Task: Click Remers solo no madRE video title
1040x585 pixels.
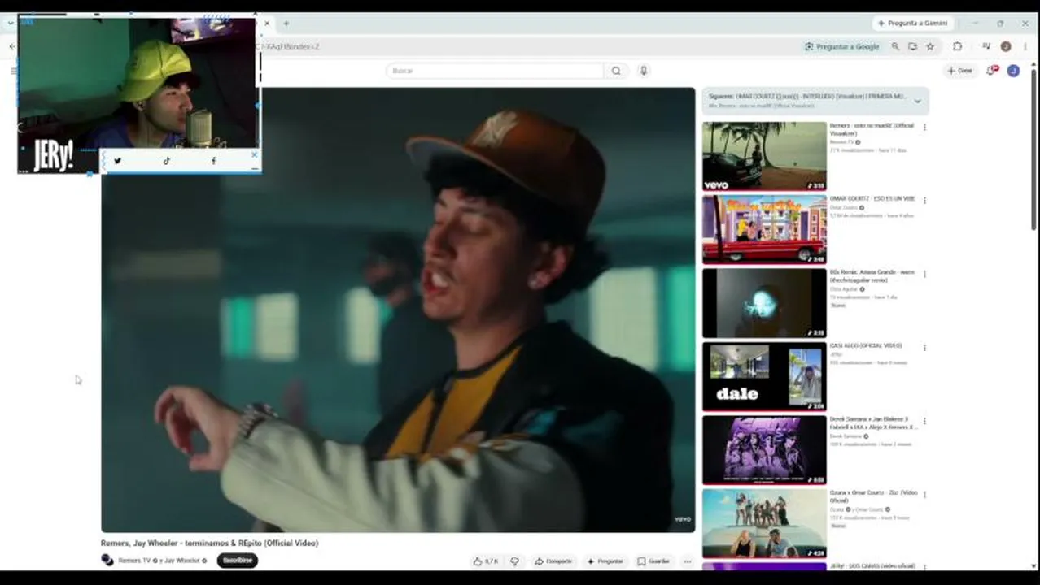Action: pyautogui.click(x=872, y=129)
